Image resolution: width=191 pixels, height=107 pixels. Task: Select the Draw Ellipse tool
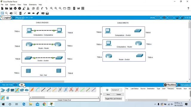pos(33,13)
